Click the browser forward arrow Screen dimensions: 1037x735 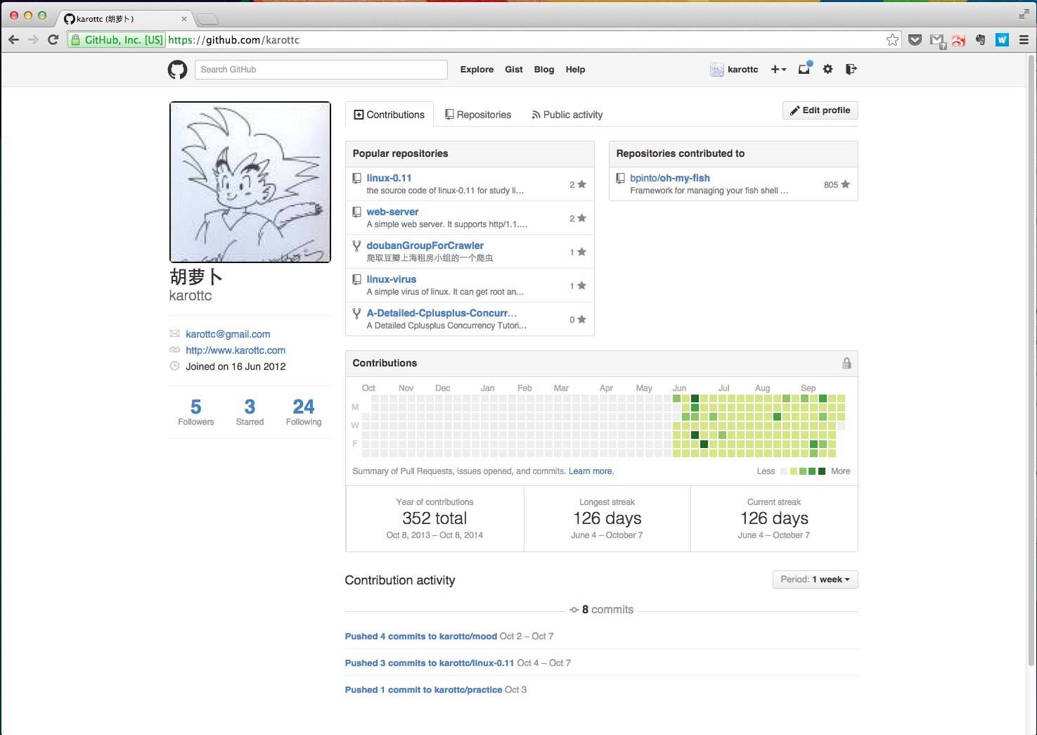(x=33, y=40)
